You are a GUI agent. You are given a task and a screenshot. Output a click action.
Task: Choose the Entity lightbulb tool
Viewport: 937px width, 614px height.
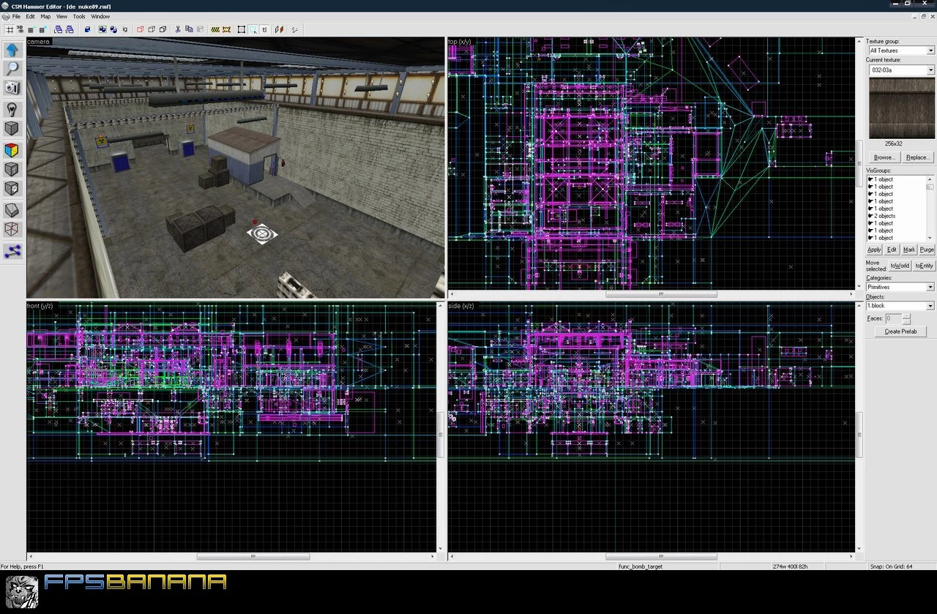(x=12, y=109)
